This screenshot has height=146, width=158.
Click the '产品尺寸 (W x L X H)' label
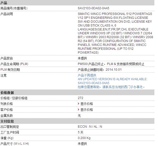click(x=15, y=144)
